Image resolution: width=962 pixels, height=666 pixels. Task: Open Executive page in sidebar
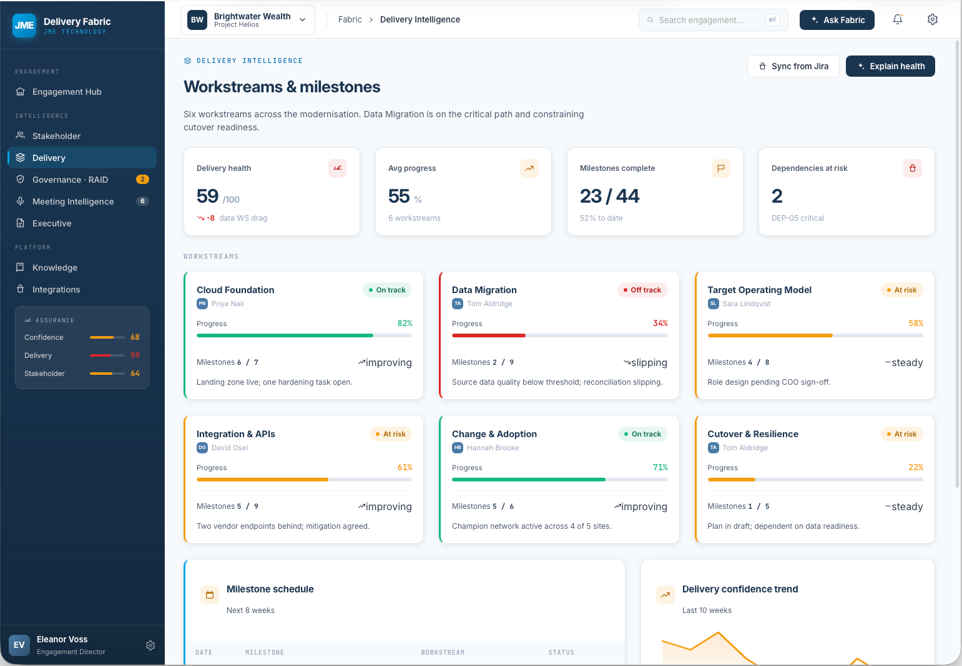click(82, 223)
